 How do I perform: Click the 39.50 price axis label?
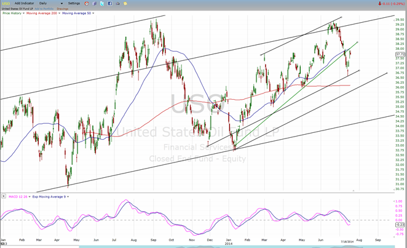[400, 20]
